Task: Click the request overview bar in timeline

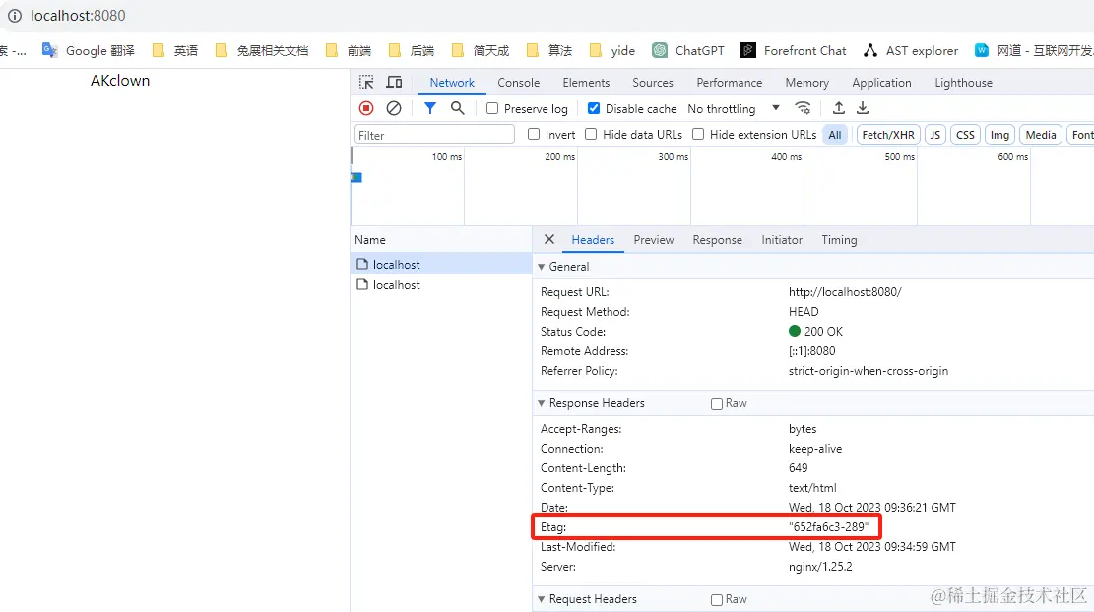Action: point(356,178)
